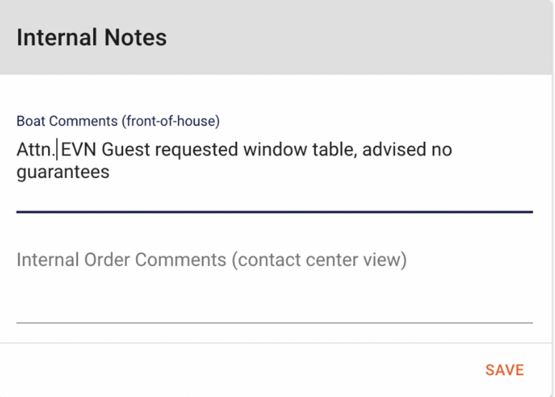Click the Internal Notes dialog title
The width and height of the screenshot is (555, 397).
tap(91, 37)
